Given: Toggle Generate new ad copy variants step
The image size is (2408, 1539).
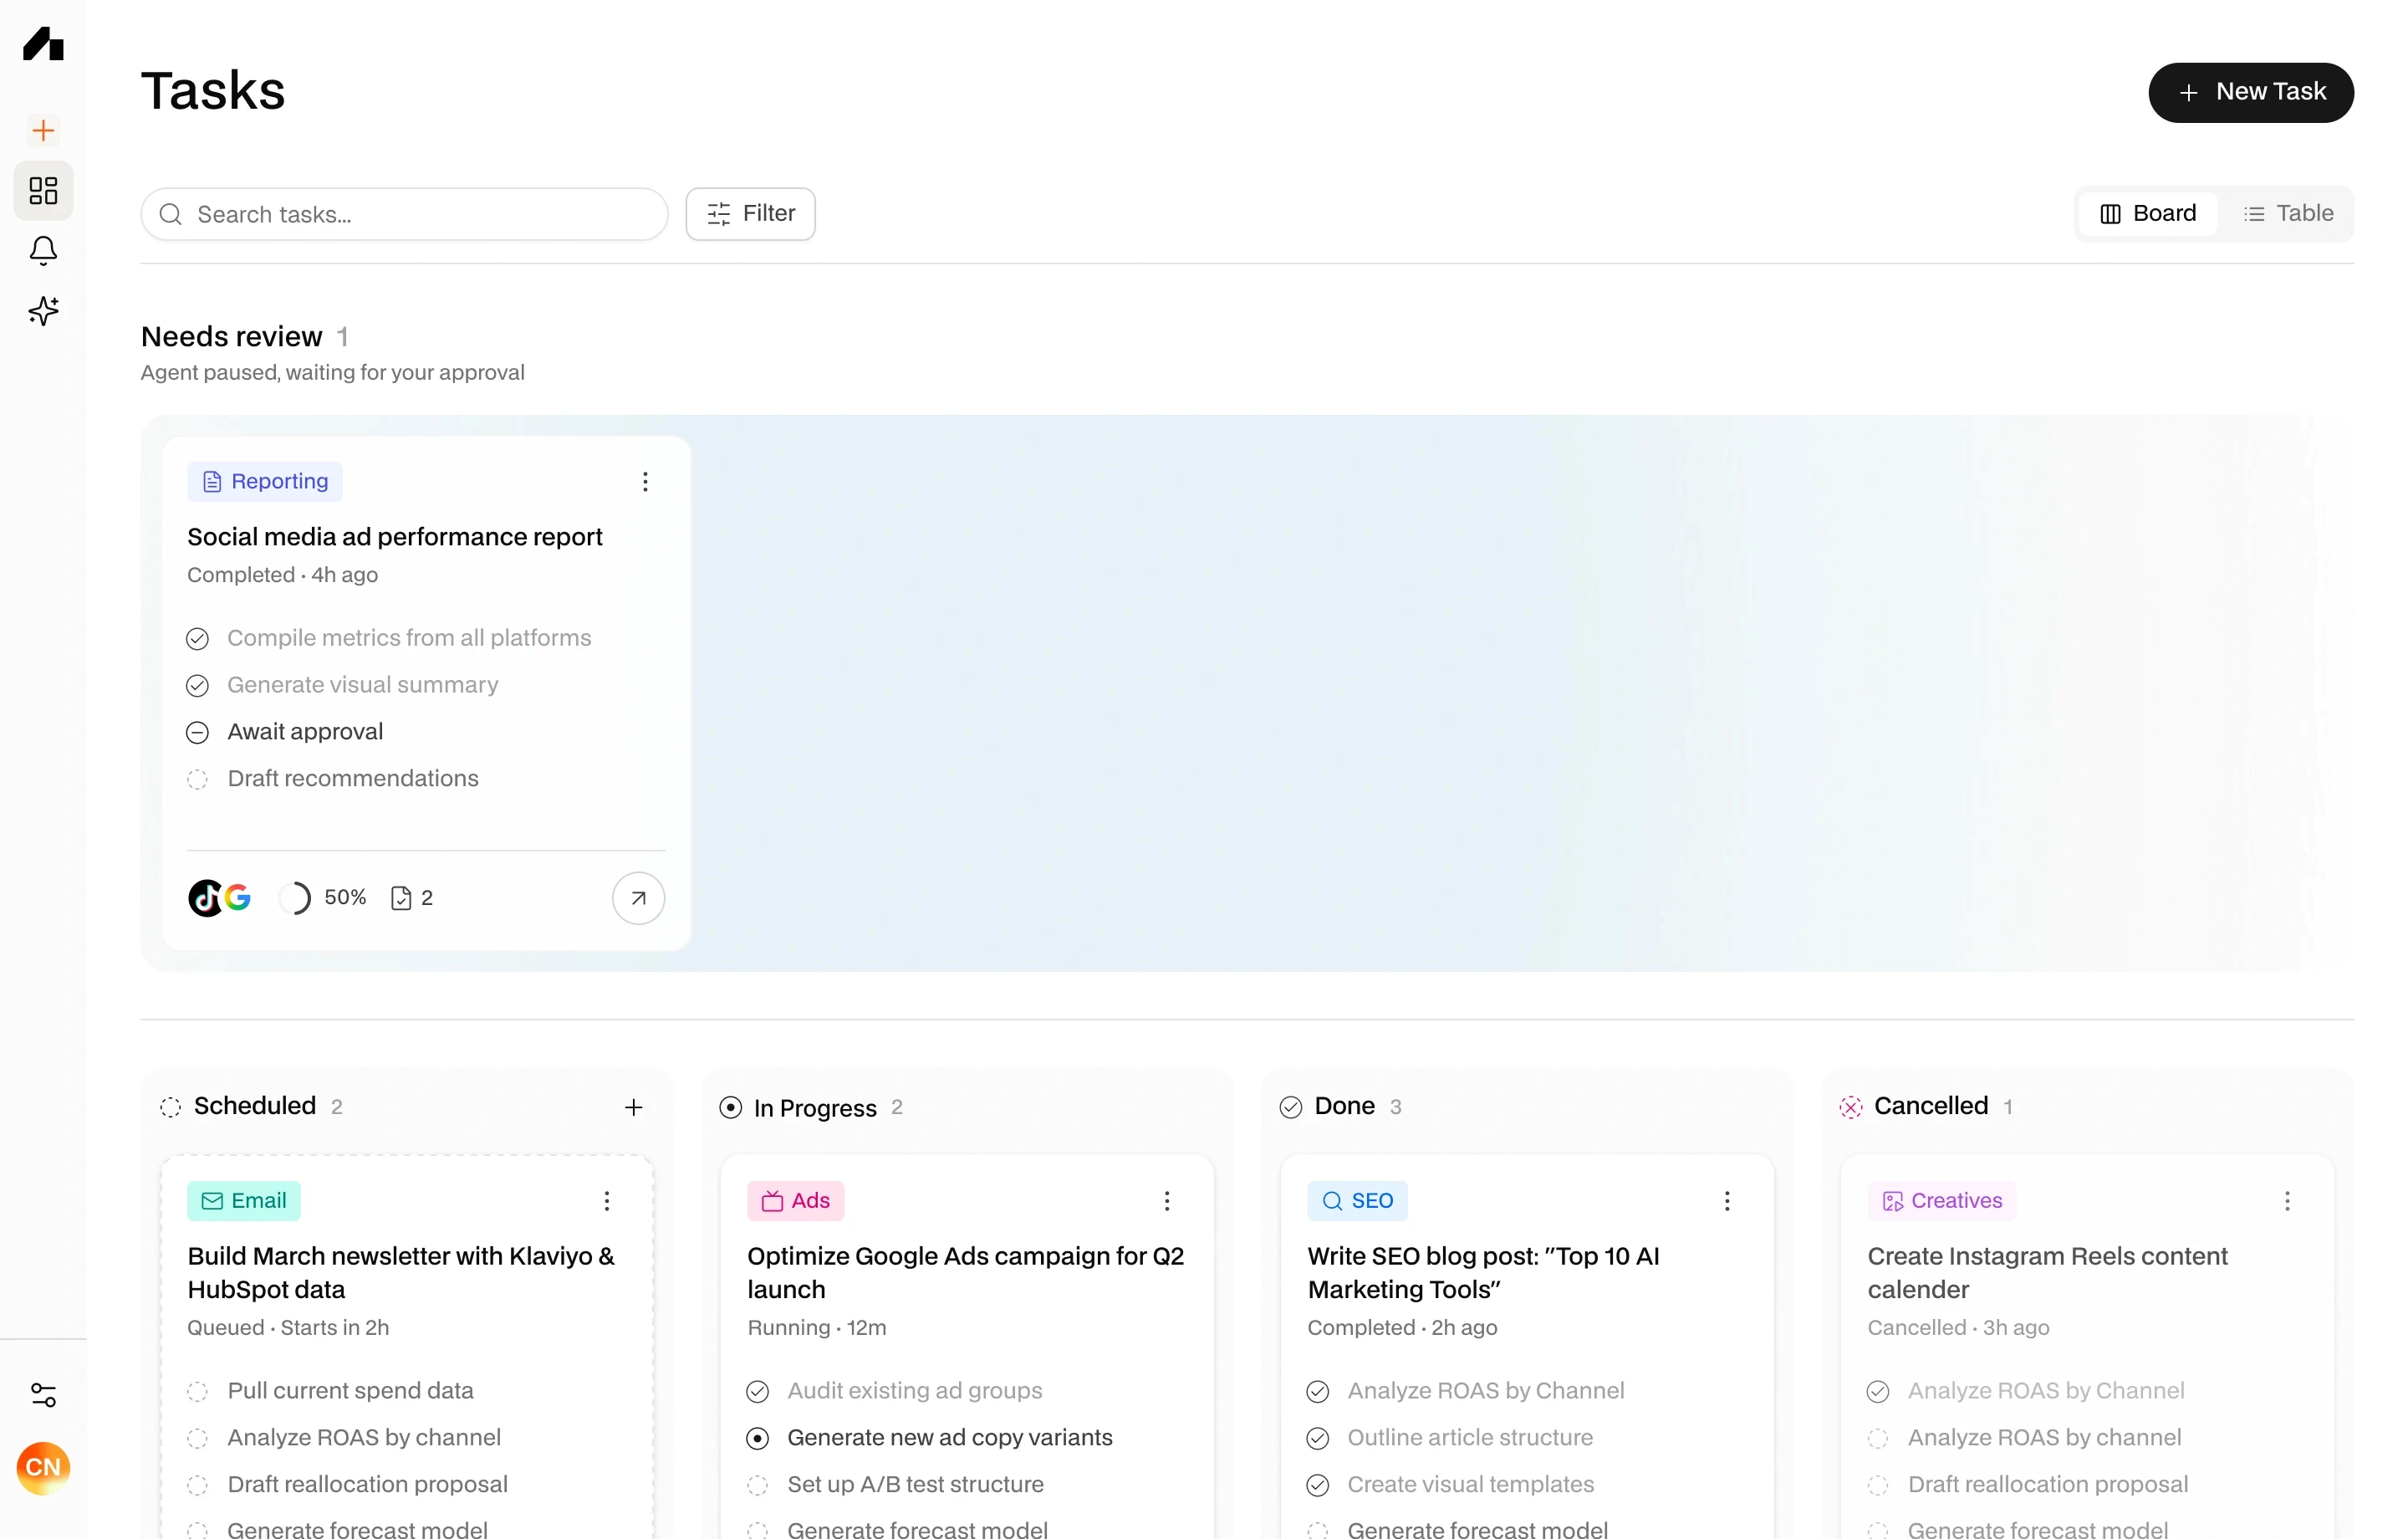Looking at the screenshot, I should tap(758, 1438).
